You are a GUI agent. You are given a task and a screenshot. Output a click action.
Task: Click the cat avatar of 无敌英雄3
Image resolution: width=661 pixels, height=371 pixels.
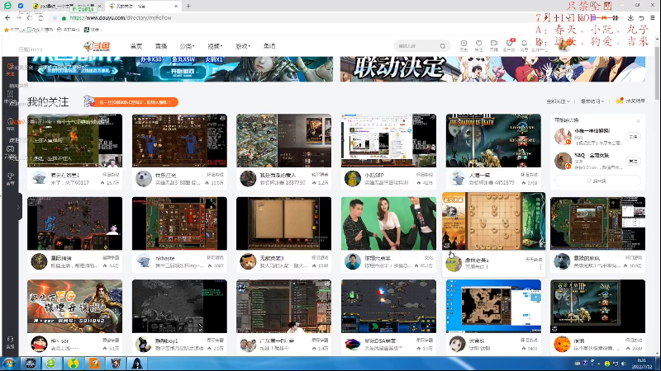pos(248,261)
